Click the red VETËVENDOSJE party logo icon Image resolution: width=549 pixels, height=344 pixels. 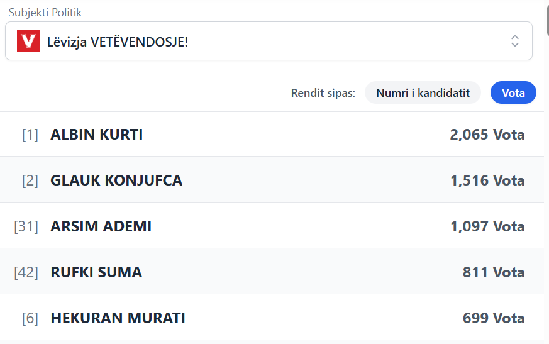[28, 42]
